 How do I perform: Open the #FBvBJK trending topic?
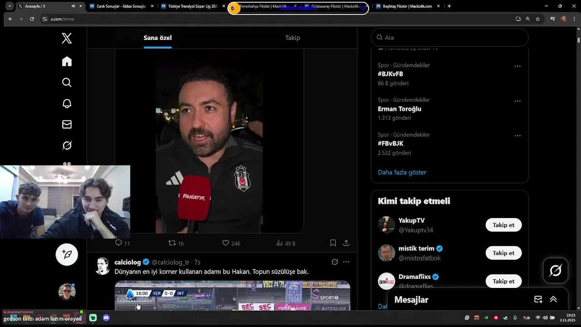click(390, 144)
